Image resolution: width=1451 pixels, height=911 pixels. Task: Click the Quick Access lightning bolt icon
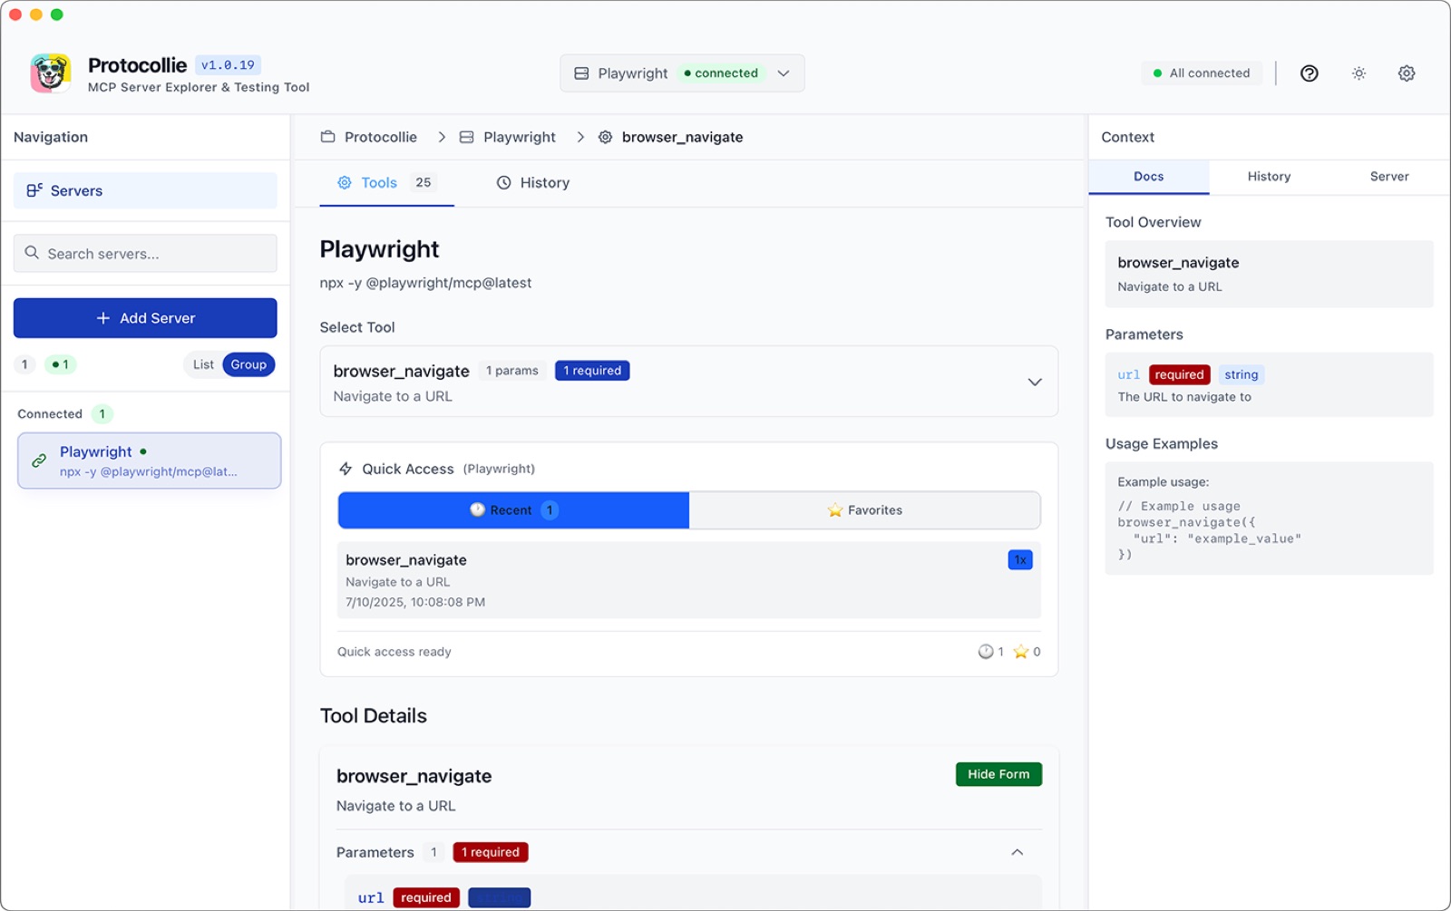[346, 469]
